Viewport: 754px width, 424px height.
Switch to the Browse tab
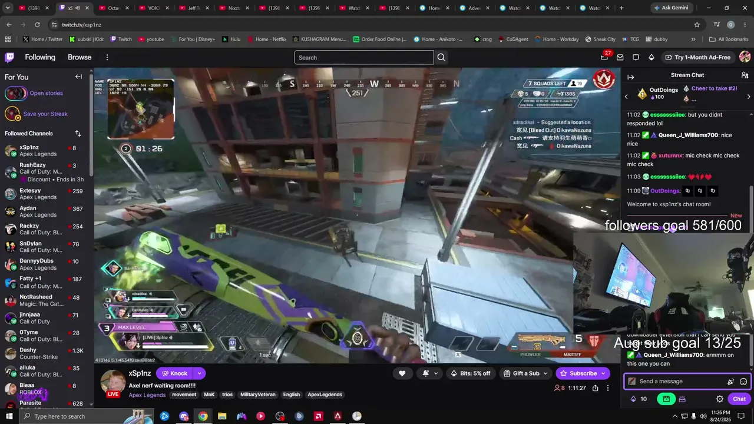pyautogui.click(x=80, y=57)
